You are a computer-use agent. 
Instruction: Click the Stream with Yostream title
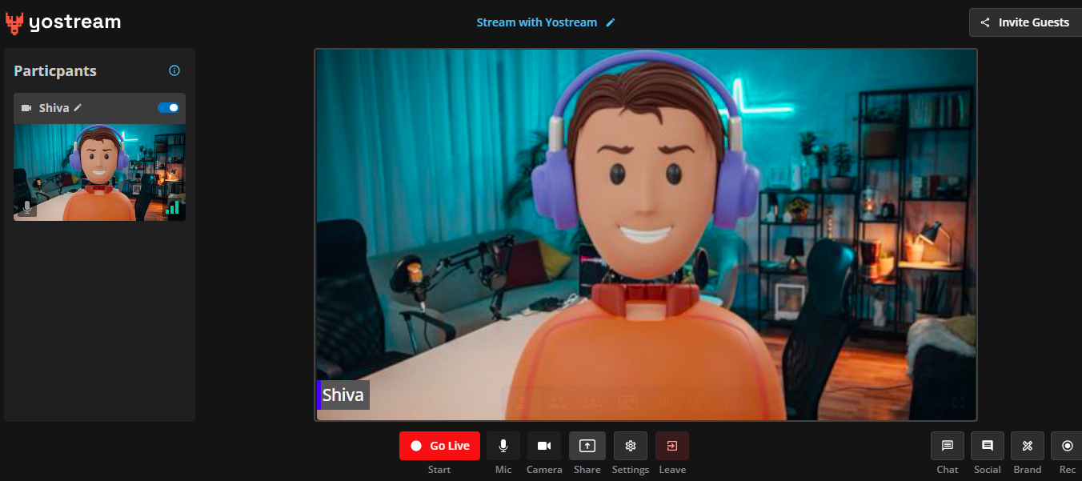tap(537, 22)
